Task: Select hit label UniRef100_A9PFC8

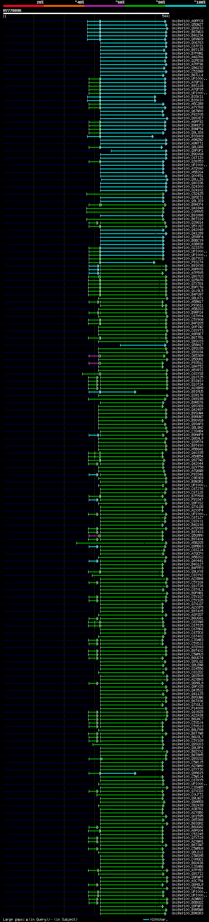Action: 187,21
